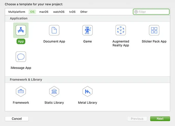Switch to the Multiplatform tab
The width and height of the screenshot is (175, 126).
pos(17,12)
